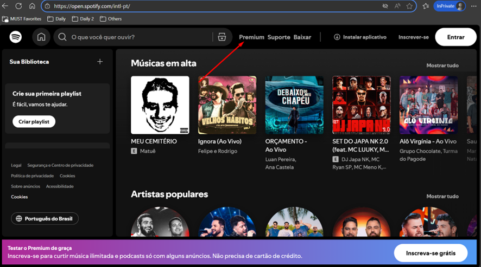Open the Legal footer link
The width and height of the screenshot is (481, 267).
tap(16, 165)
